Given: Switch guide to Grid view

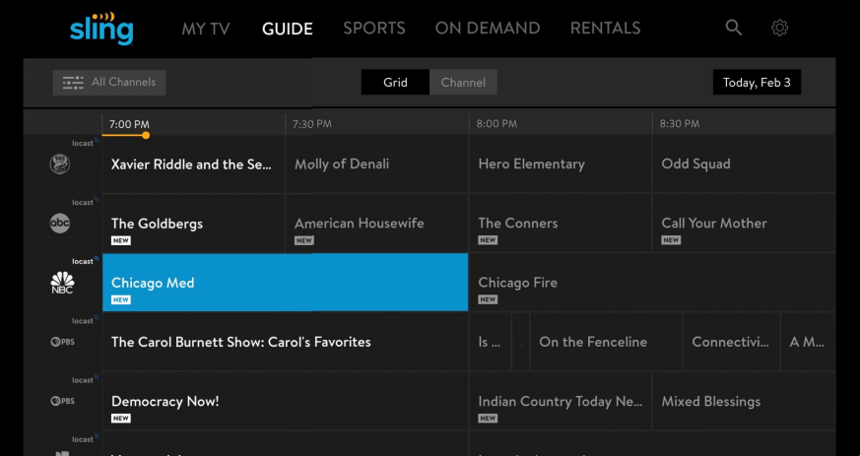Looking at the screenshot, I should [x=395, y=82].
